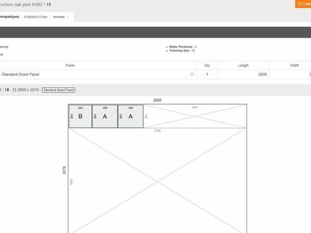Click the round icon in the panel row
This screenshot has height=233, width=311.
[x=192, y=75]
